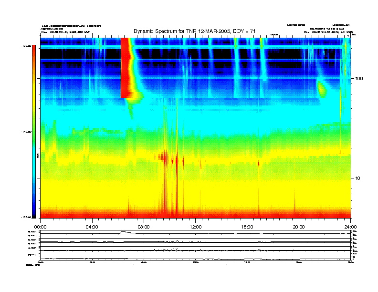Viewport: 378px width, 292px height.
Task: Click the tall red burst after 06:00
Action: tap(126, 67)
